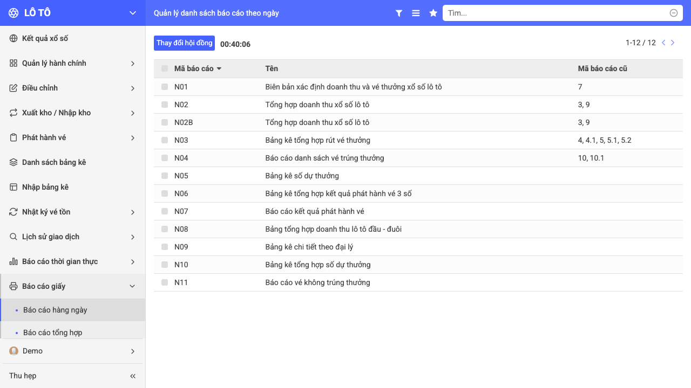
Task: Open the group-by list icon
Action: (416, 13)
